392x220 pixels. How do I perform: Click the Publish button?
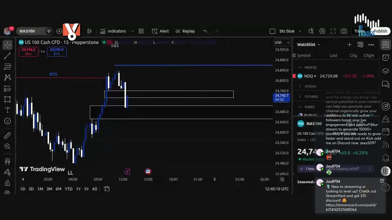[x=380, y=31]
